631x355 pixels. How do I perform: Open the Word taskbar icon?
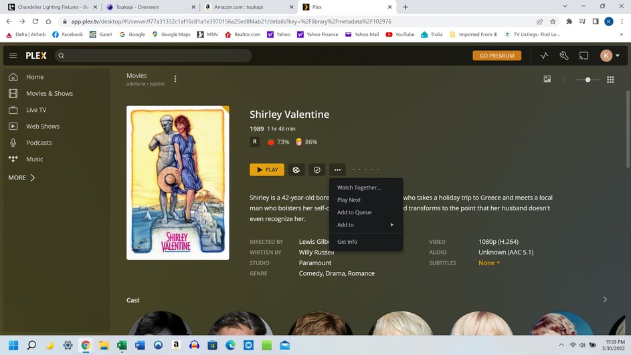click(140, 346)
